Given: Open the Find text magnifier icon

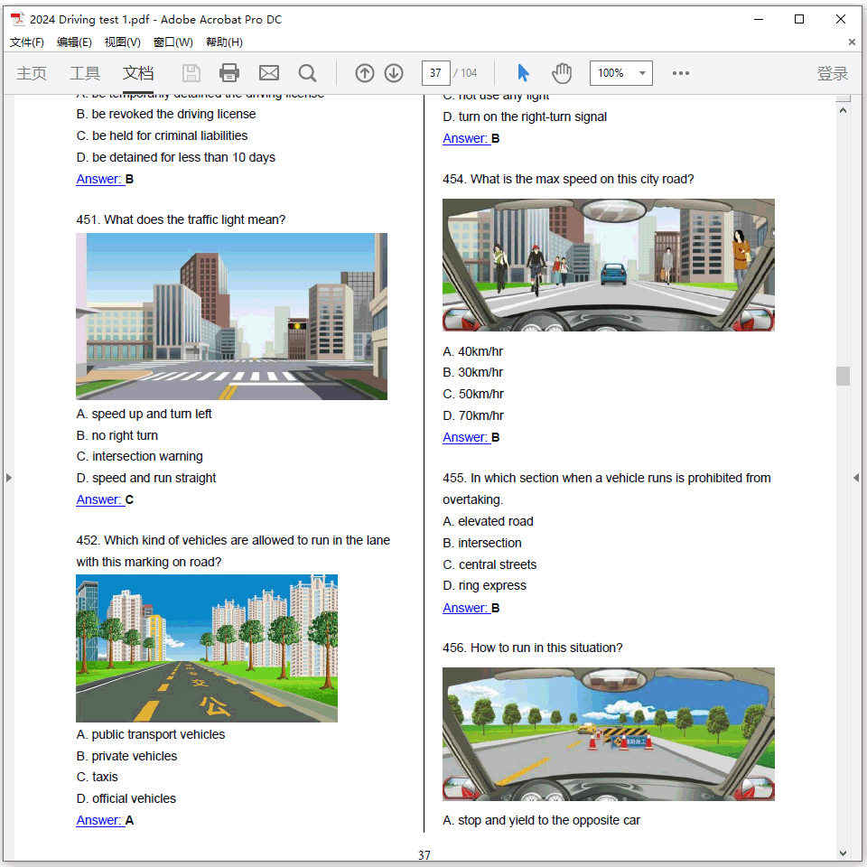Looking at the screenshot, I should 307,73.
